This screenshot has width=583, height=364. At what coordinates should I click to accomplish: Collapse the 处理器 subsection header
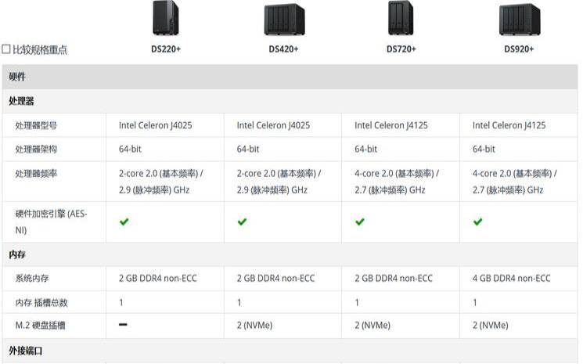tap(290, 101)
